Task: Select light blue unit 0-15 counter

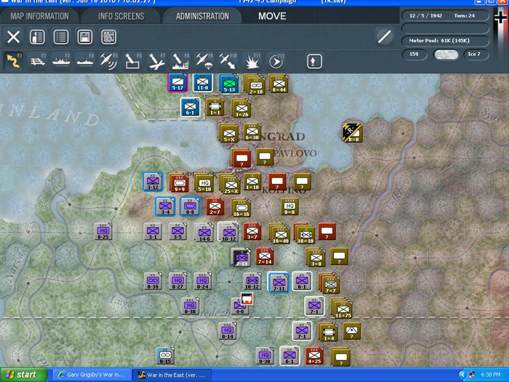Action: pos(165,356)
